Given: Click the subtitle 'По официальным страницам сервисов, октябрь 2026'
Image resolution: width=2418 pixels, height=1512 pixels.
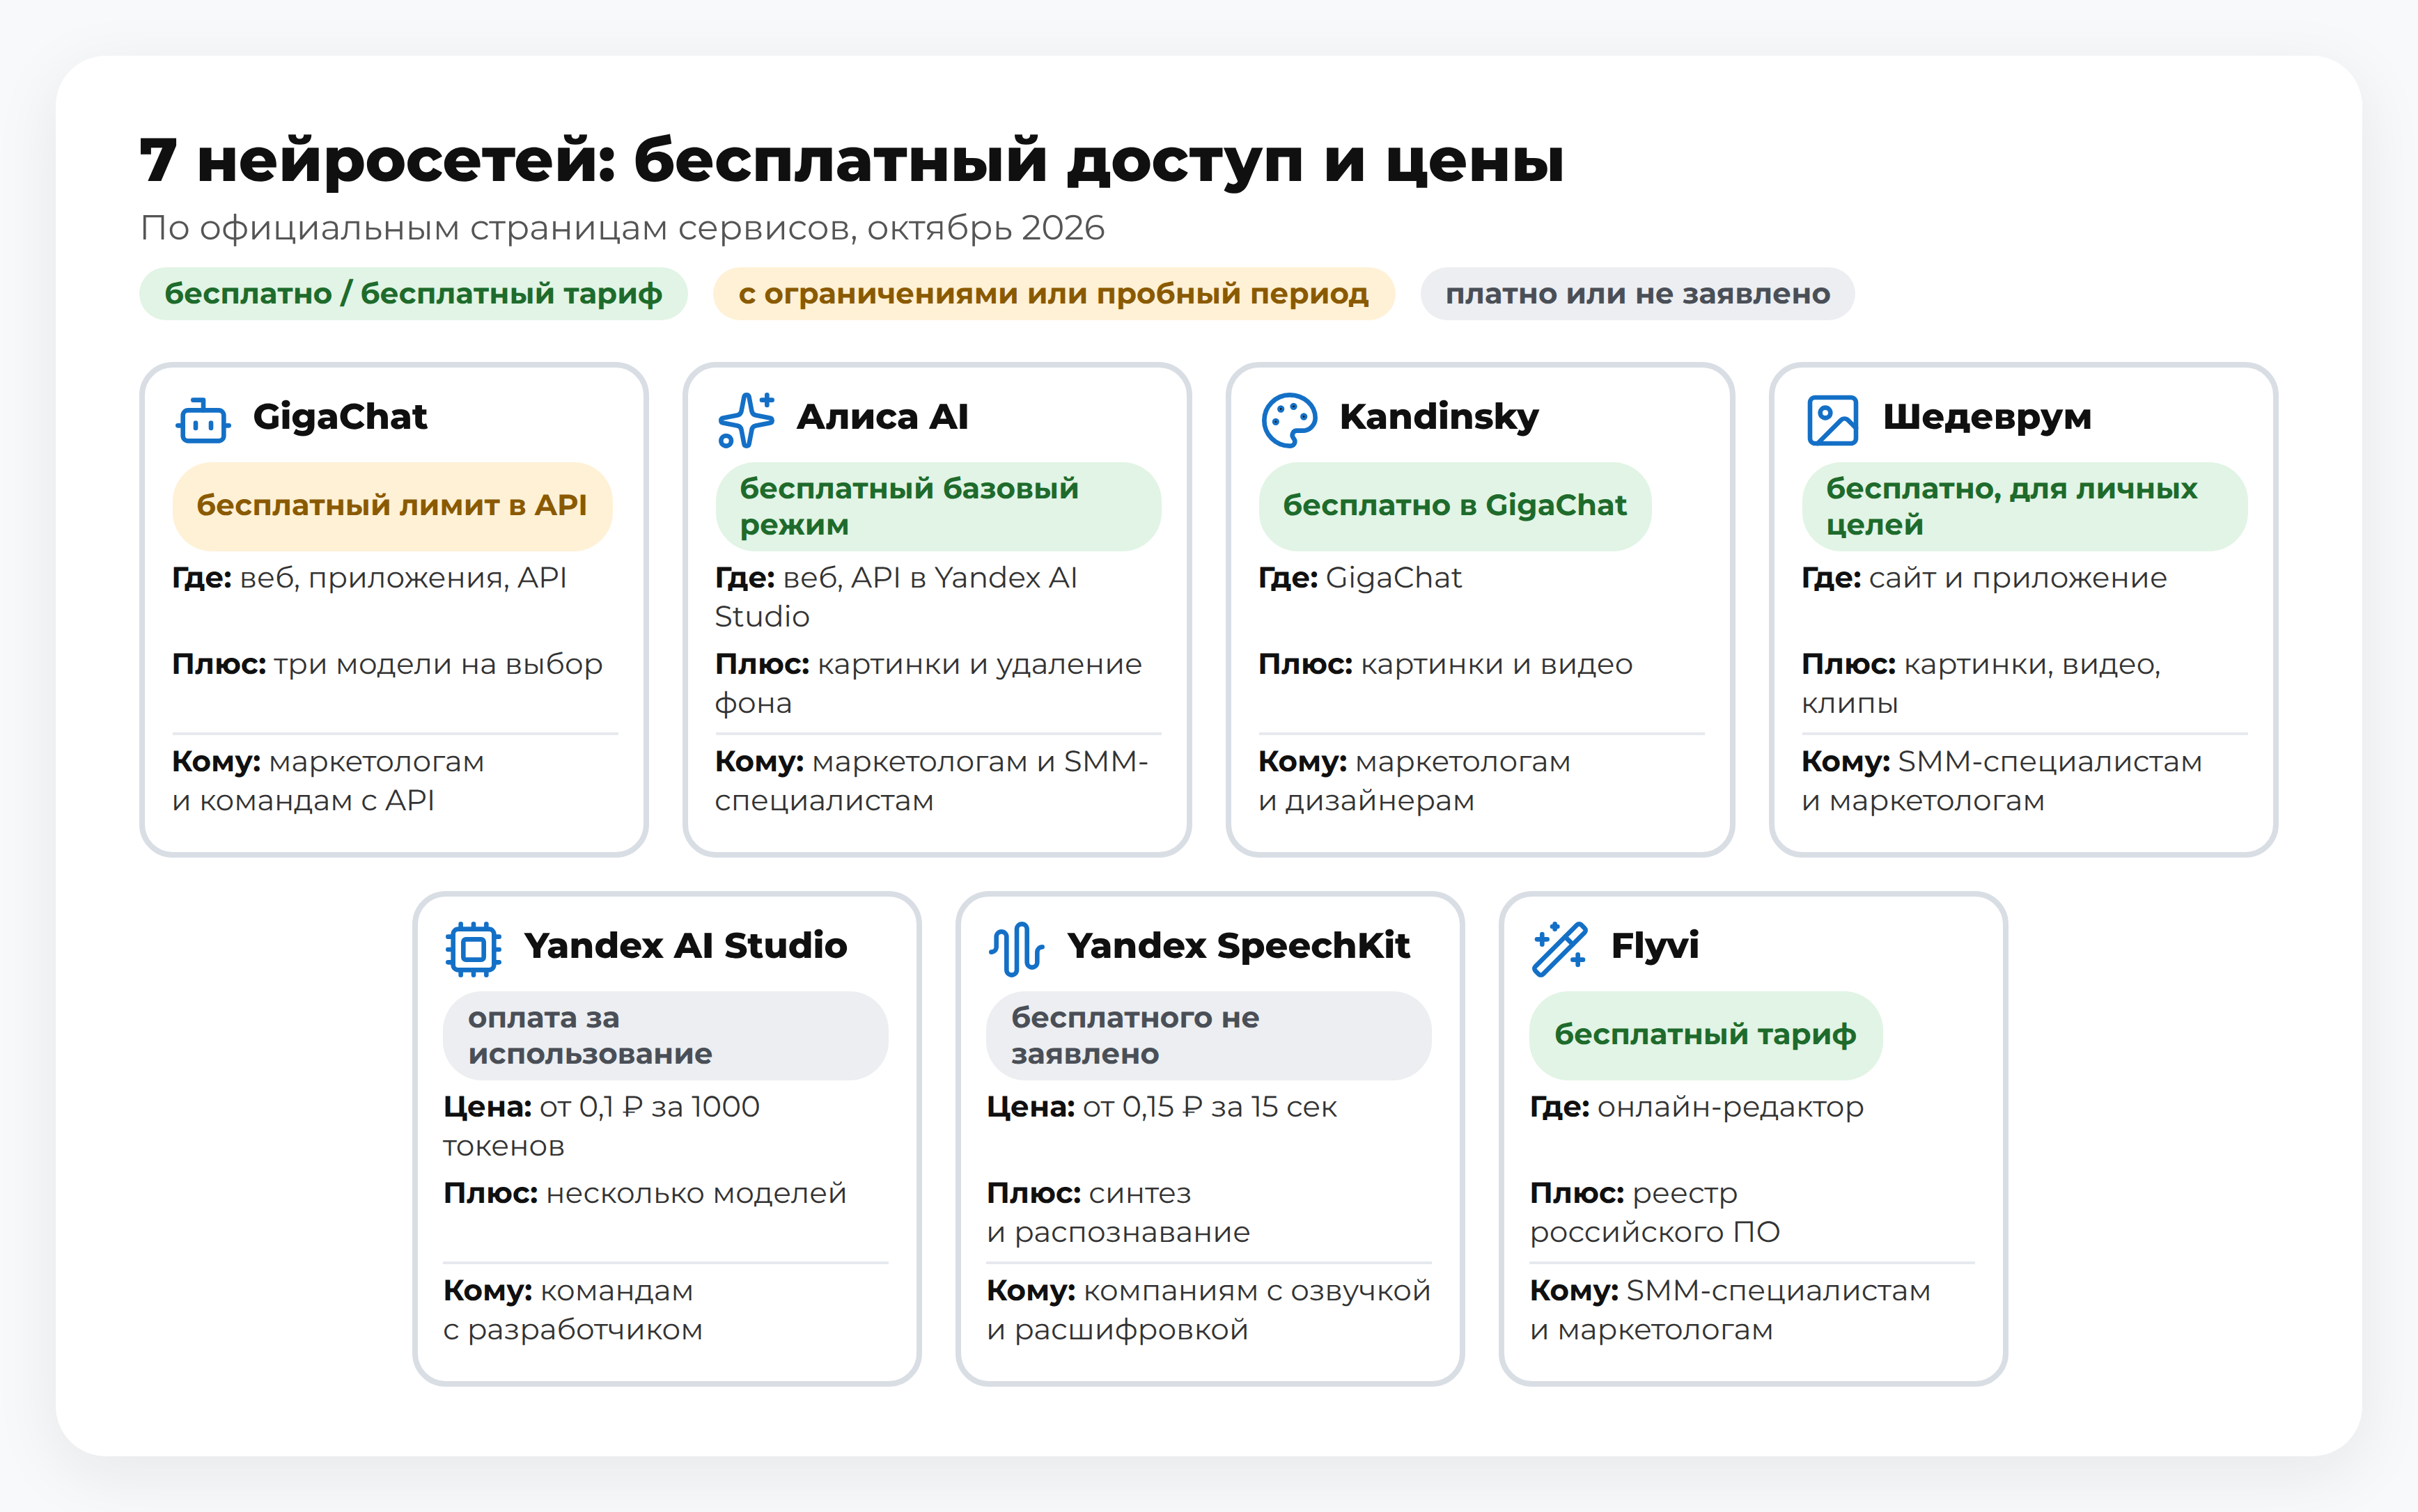Looking at the screenshot, I should [622, 228].
